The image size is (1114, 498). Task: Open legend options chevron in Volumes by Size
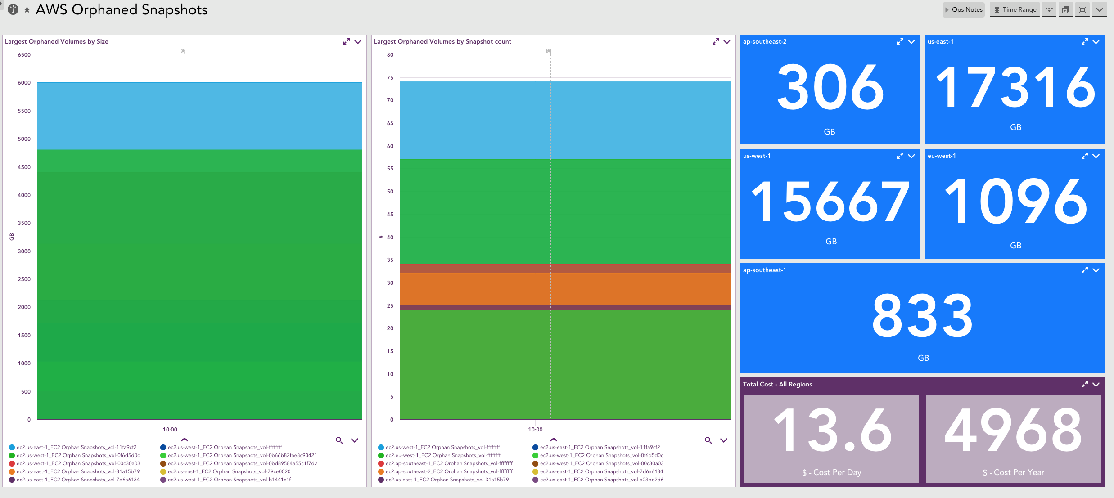[355, 440]
